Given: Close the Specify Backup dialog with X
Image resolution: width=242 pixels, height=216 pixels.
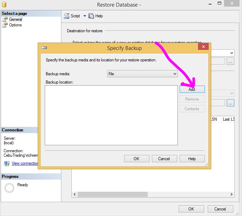Looking at the screenshot, I should [204, 47].
